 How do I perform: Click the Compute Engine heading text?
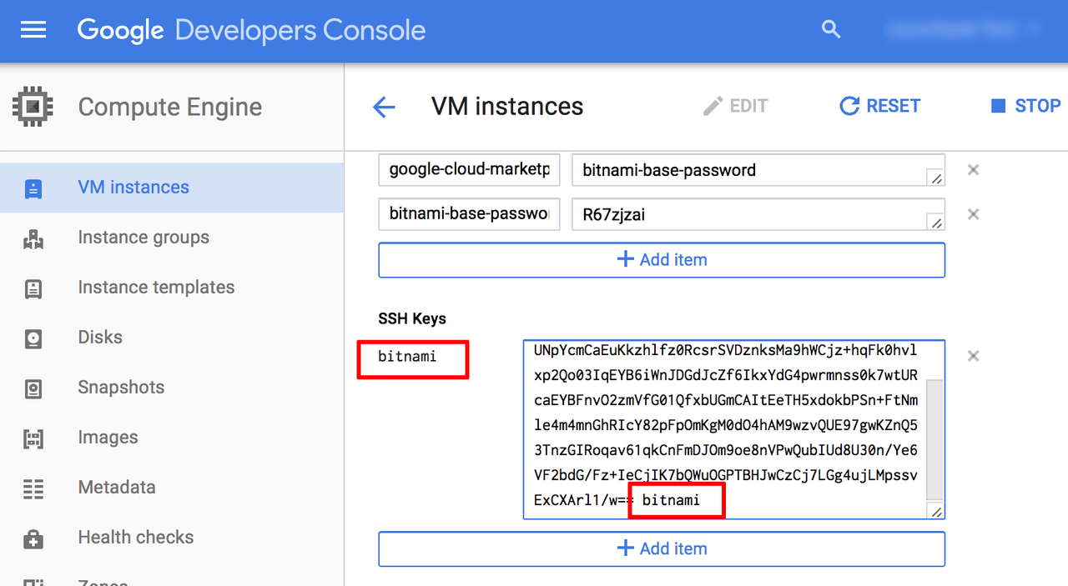[170, 107]
